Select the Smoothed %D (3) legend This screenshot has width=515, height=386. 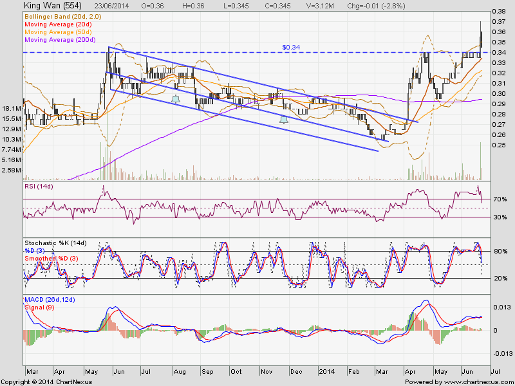pyautogui.click(x=51, y=259)
